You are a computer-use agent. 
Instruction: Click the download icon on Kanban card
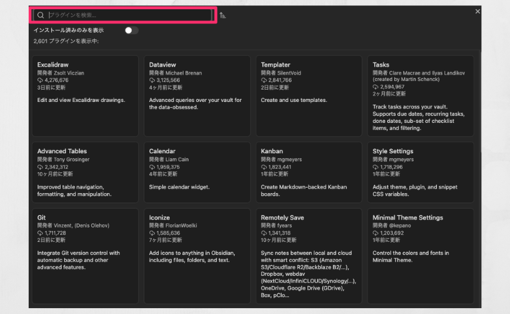263,167
